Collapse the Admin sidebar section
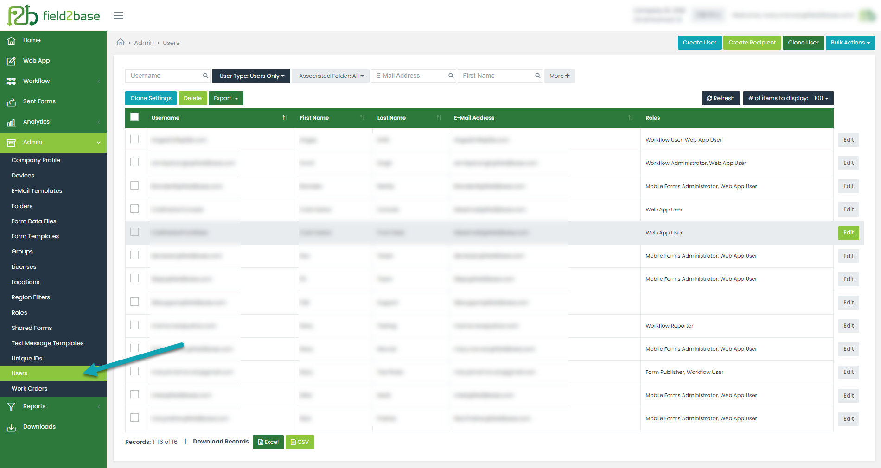This screenshot has width=881, height=468. point(99,143)
